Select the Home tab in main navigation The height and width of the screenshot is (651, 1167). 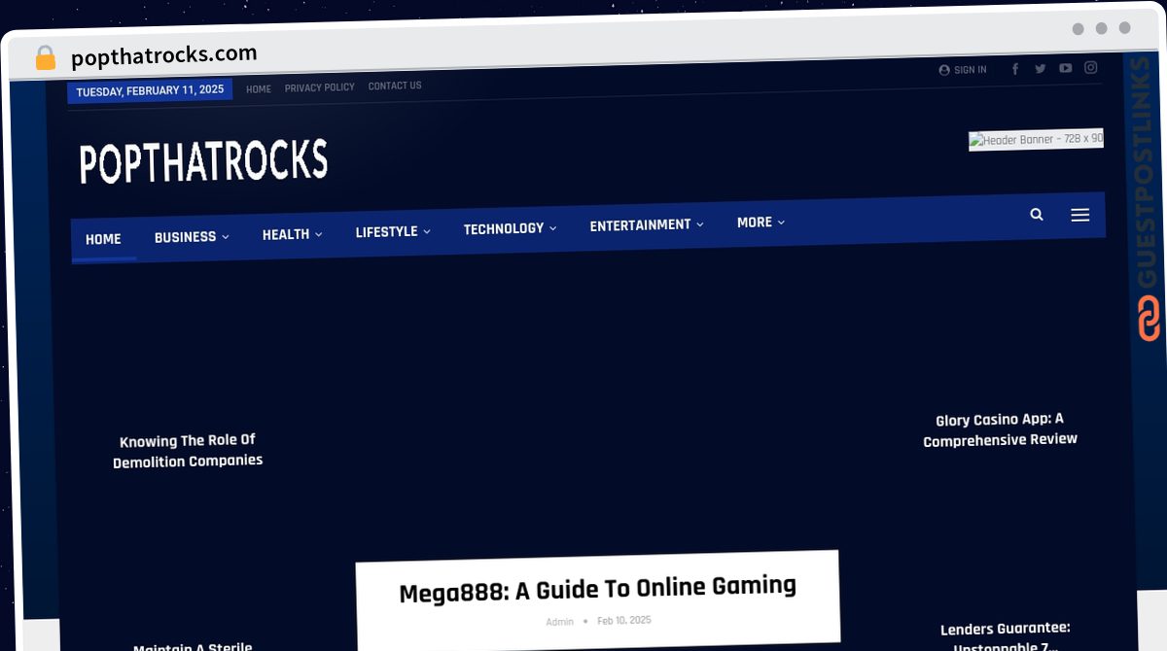click(103, 239)
